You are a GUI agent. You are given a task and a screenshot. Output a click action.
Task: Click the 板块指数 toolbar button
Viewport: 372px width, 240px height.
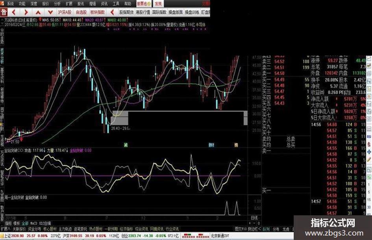tap(98, 12)
